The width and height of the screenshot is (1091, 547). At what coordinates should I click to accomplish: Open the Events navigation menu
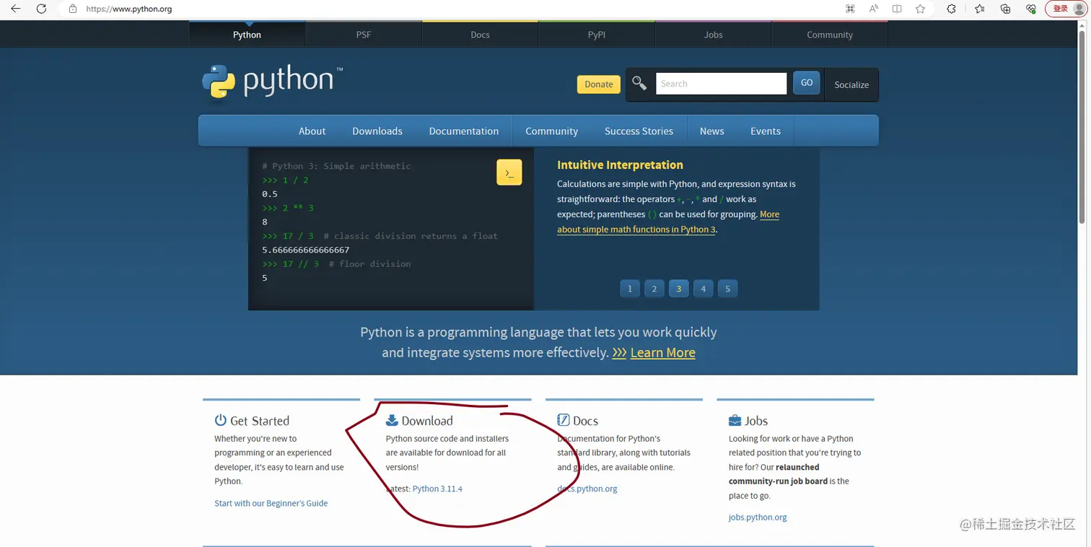(x=766, y=131)
